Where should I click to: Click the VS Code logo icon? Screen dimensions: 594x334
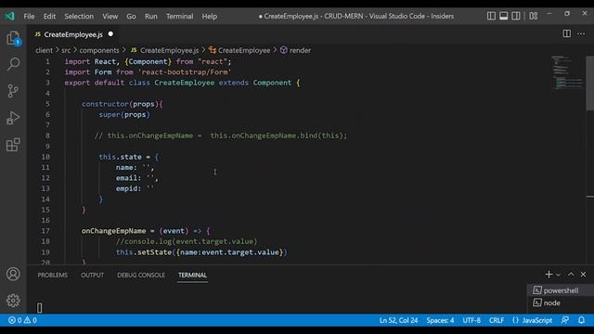(x=9, y=17)
